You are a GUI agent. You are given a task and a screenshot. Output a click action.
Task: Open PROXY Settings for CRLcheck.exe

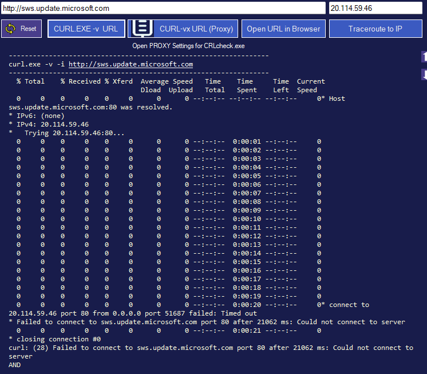(x=188, y=46)
